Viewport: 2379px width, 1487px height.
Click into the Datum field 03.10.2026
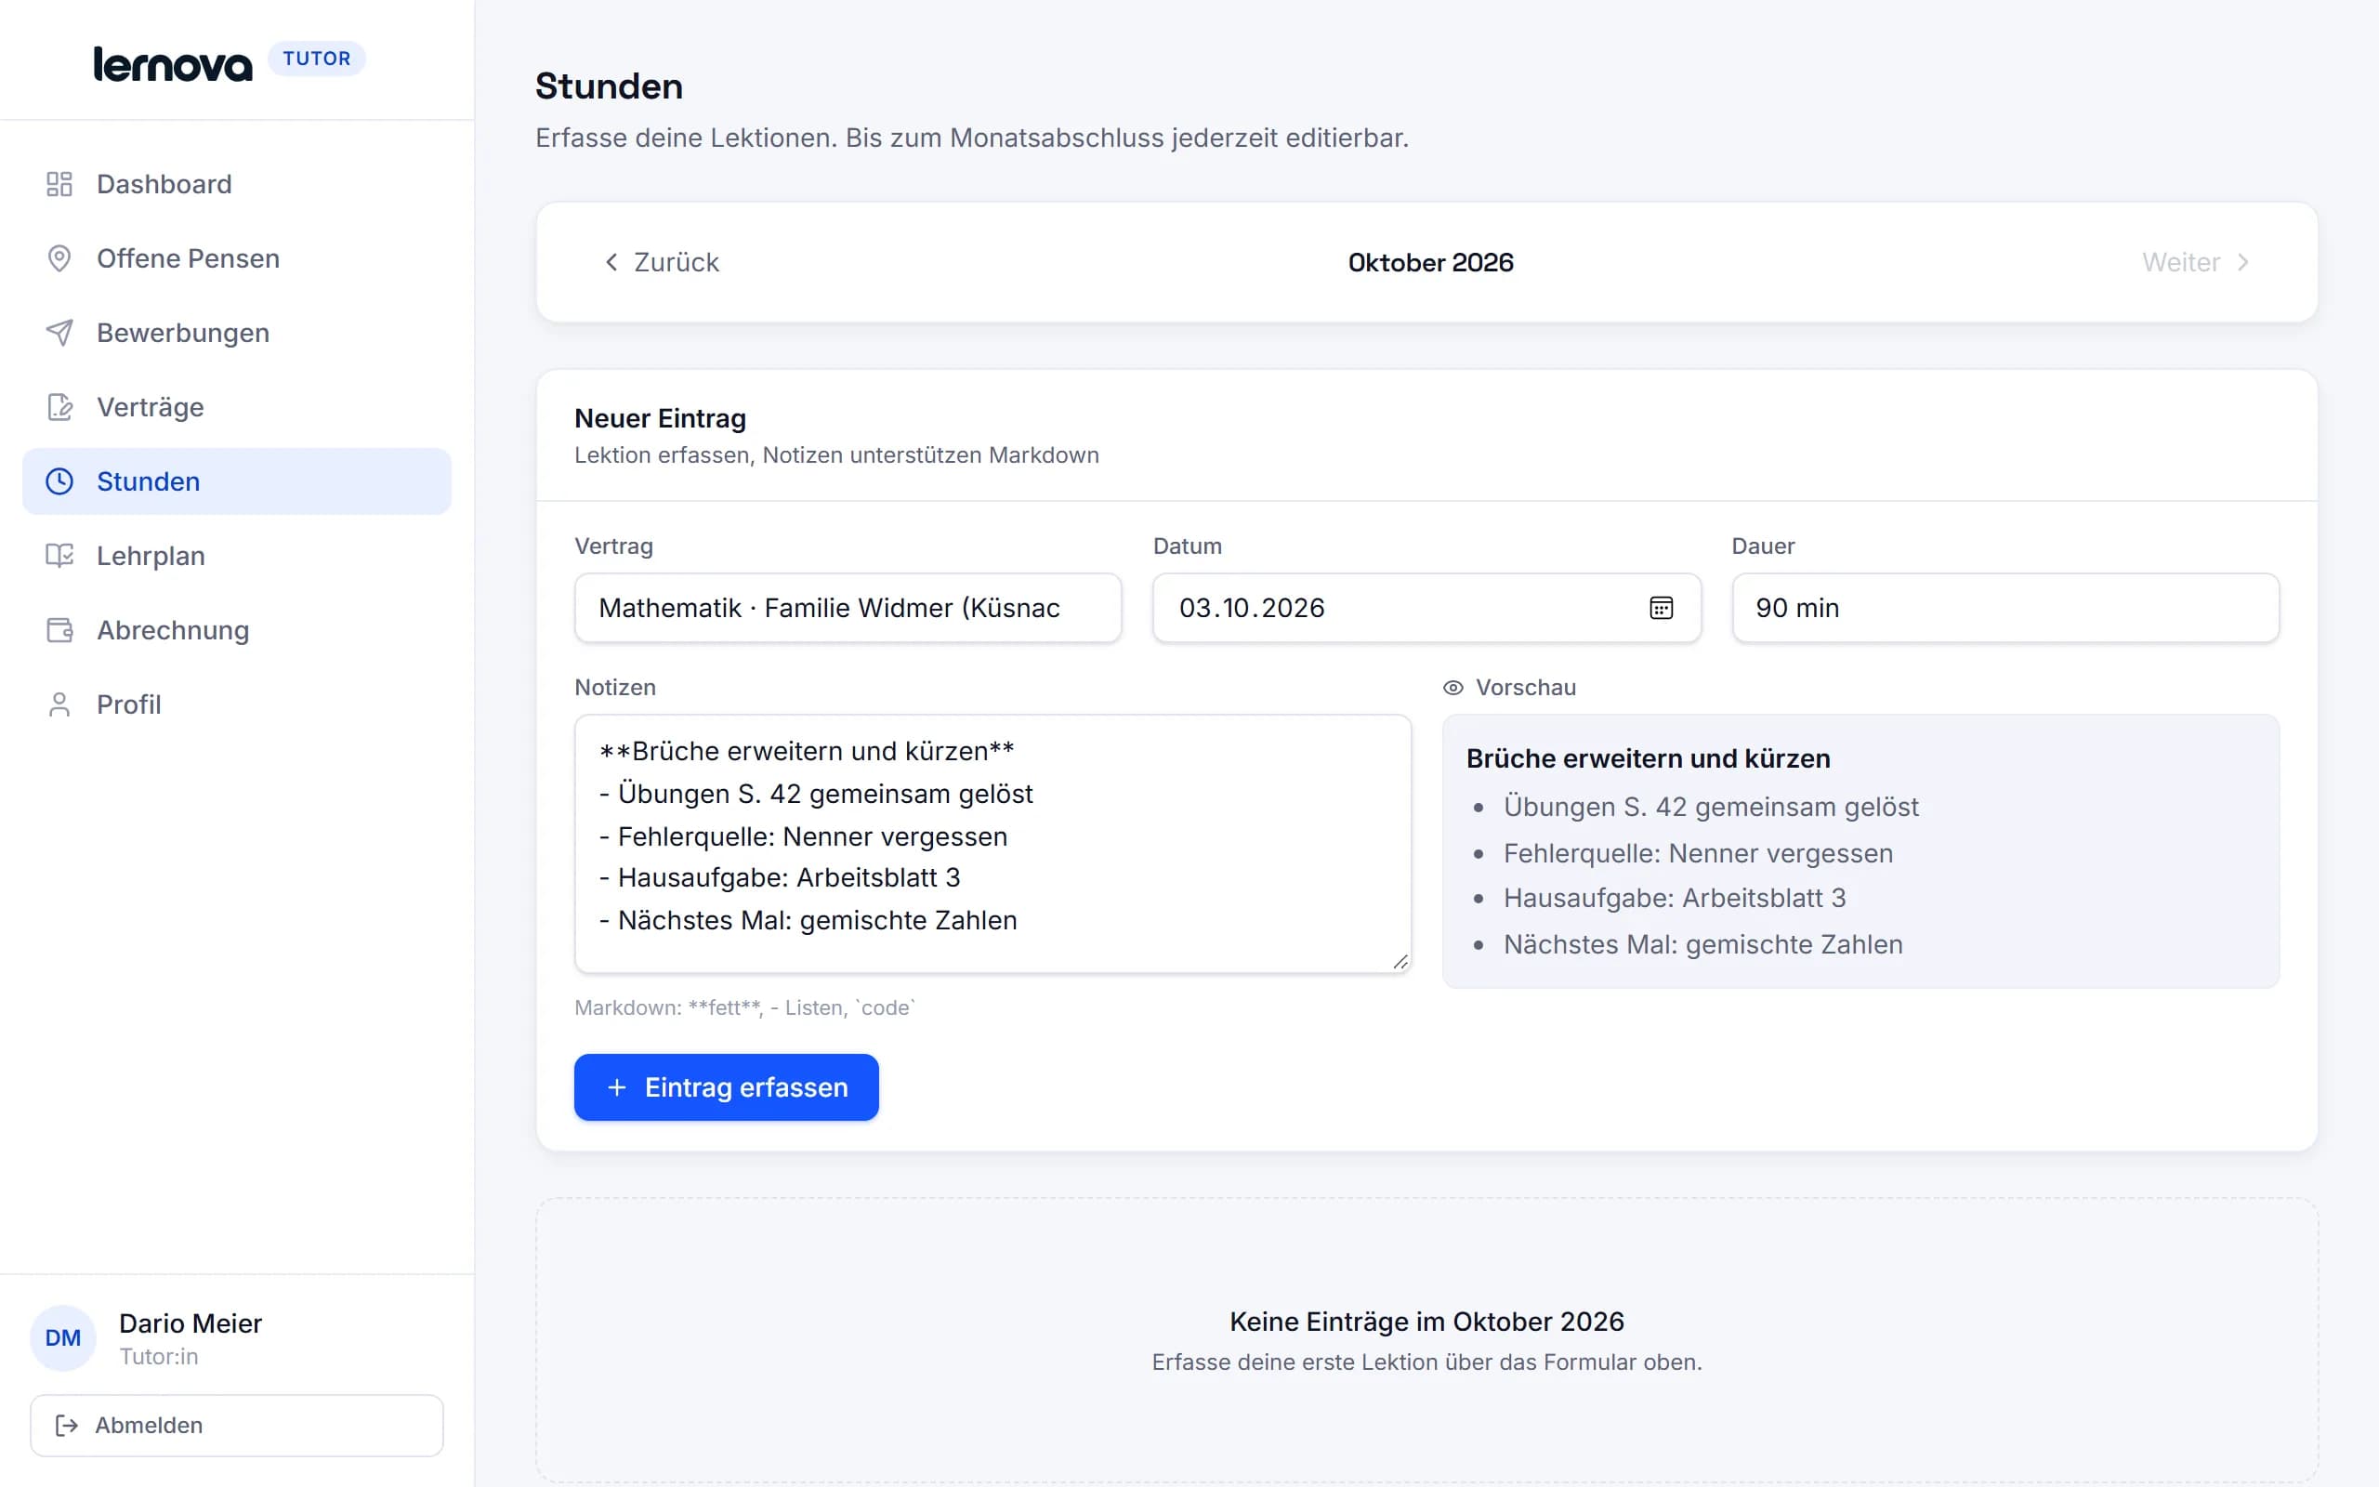click(x=1426, y=608)
